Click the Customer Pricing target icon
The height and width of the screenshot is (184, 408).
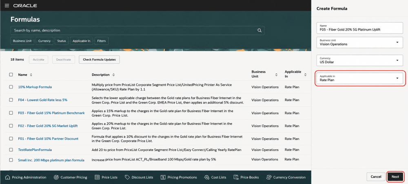click(56, 177)
